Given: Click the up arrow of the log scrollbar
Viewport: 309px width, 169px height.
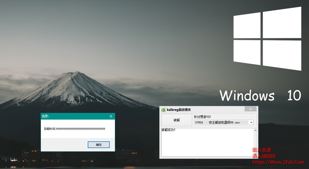Looking at the screenshot, I should pyautogui.click(x=255, y=131).
